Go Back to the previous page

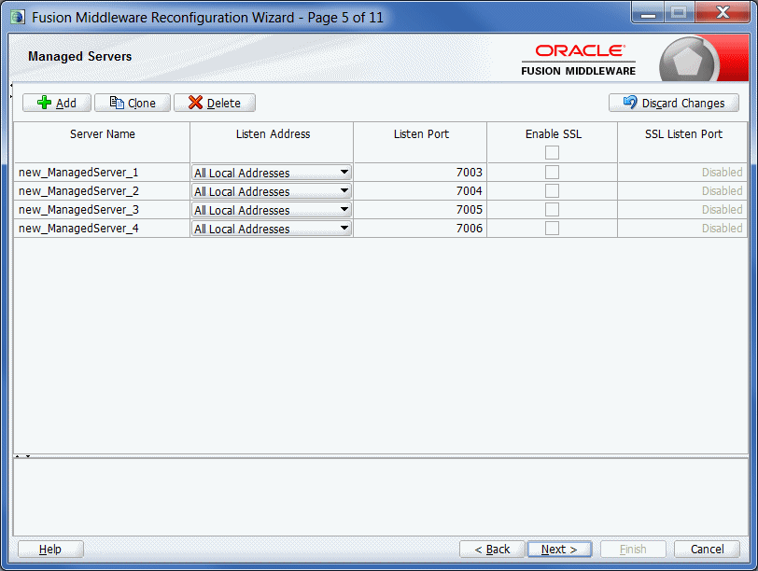(492, 550)
